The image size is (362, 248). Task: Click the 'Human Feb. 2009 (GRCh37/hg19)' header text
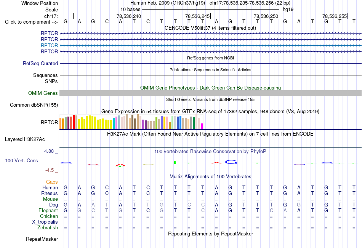(168, 3)
